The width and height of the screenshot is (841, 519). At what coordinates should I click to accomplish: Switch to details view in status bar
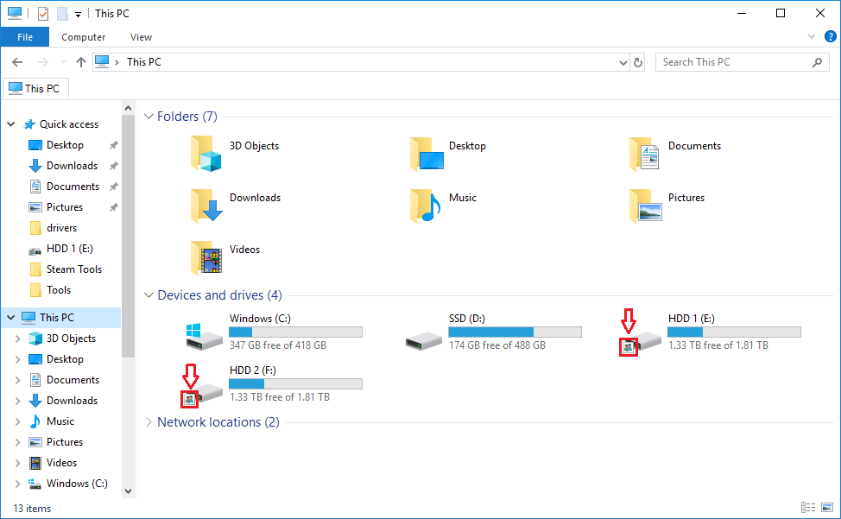point(809,508)
